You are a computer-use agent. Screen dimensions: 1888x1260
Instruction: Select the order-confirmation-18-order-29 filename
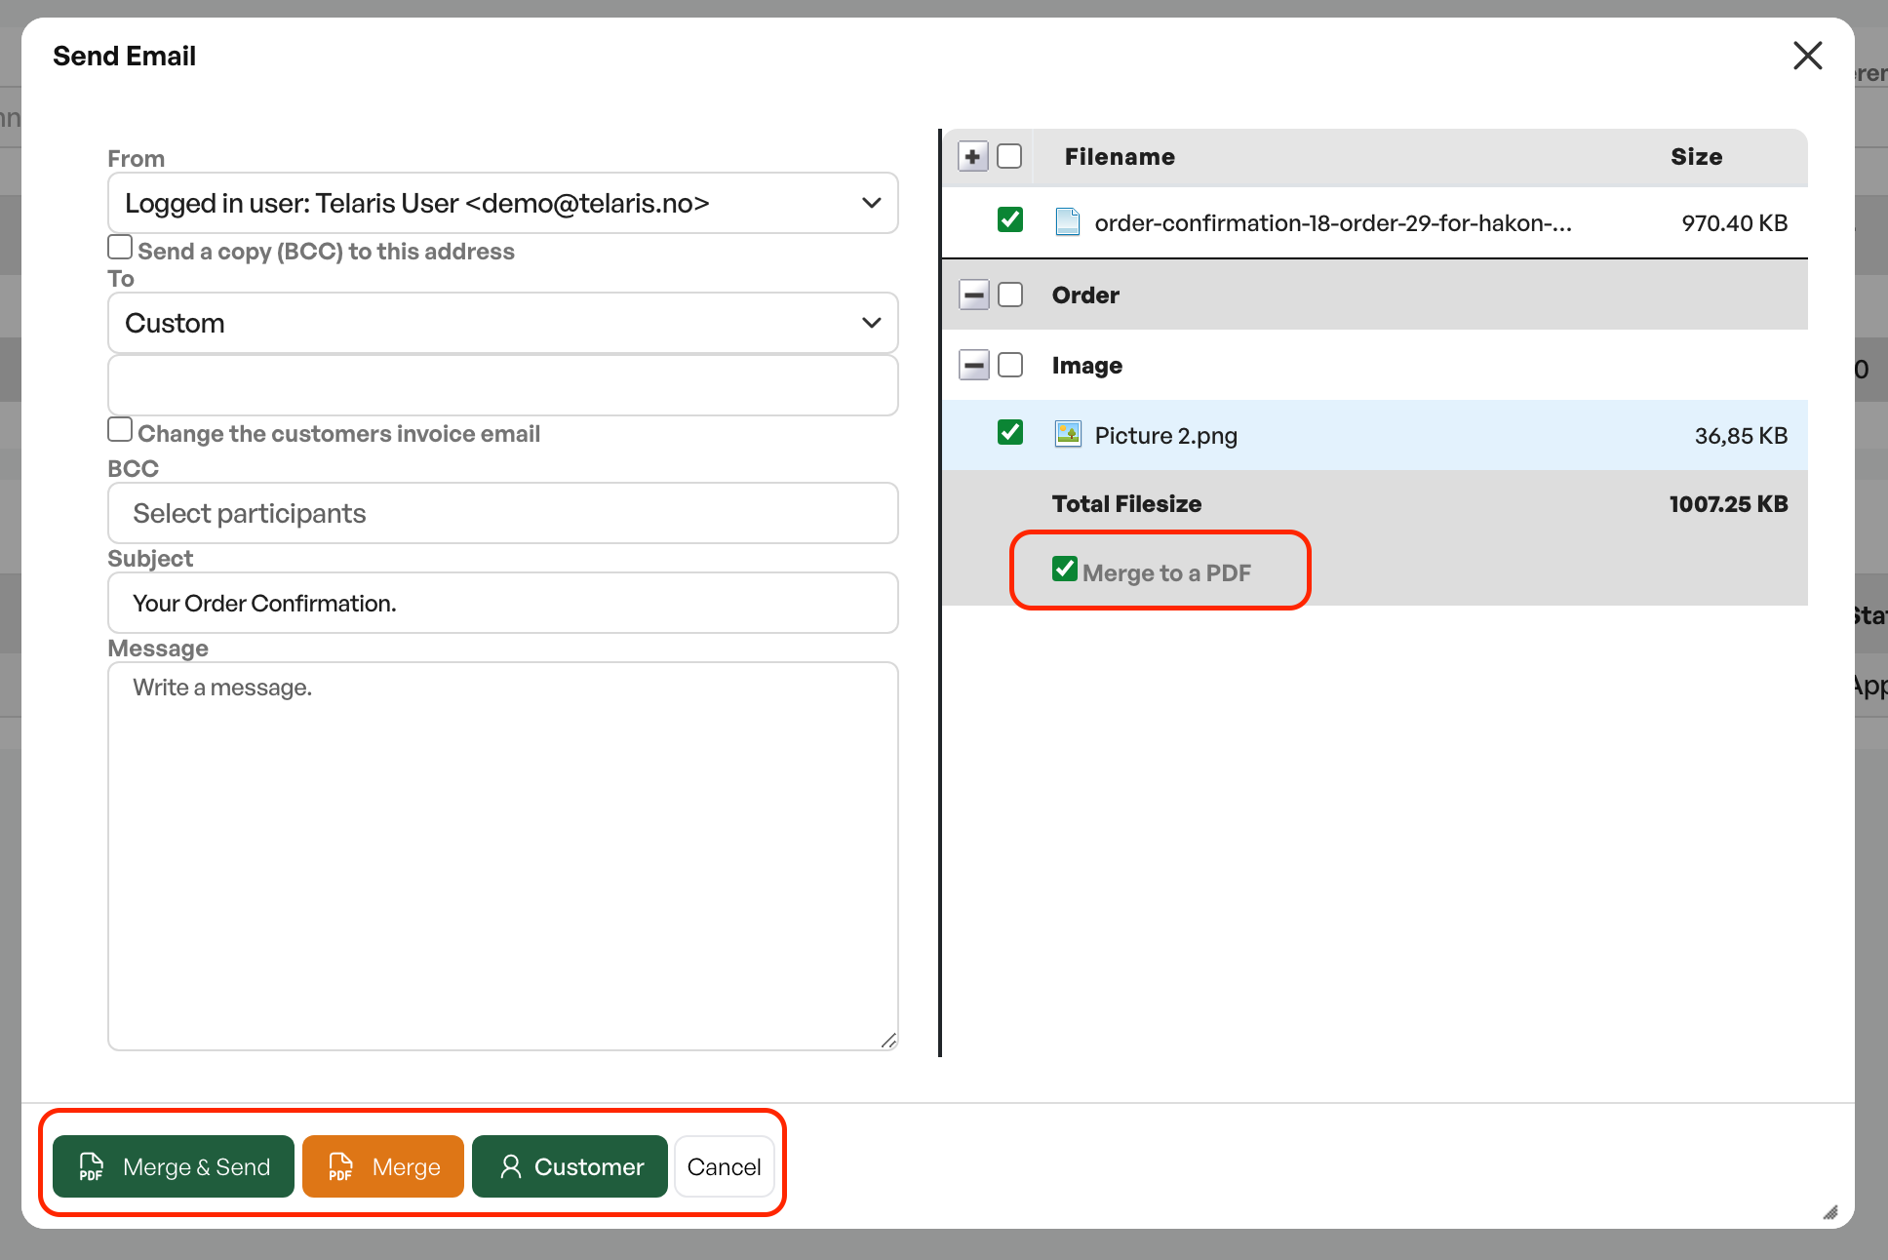[x=1333, y=223]
